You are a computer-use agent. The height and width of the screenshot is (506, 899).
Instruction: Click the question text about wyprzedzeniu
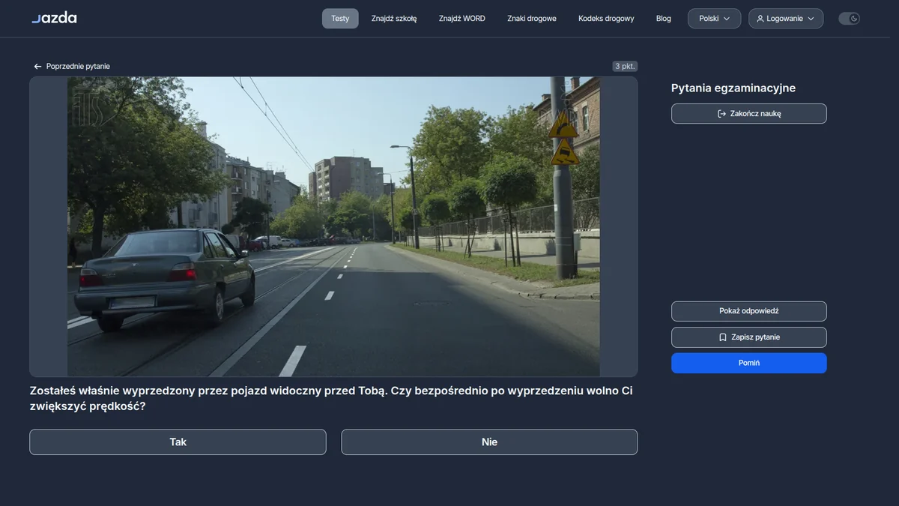coord(331,398)
